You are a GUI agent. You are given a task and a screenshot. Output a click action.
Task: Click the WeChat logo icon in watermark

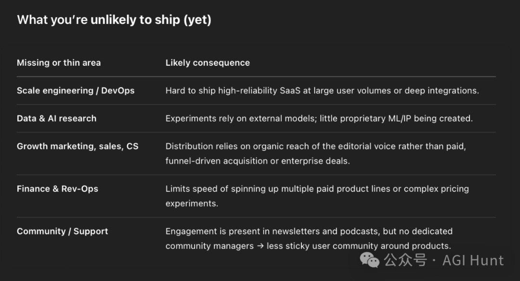pos(370,260)
